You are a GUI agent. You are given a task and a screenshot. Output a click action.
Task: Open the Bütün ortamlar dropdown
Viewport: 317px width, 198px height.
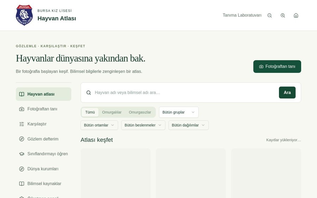(x=99, y=125)
